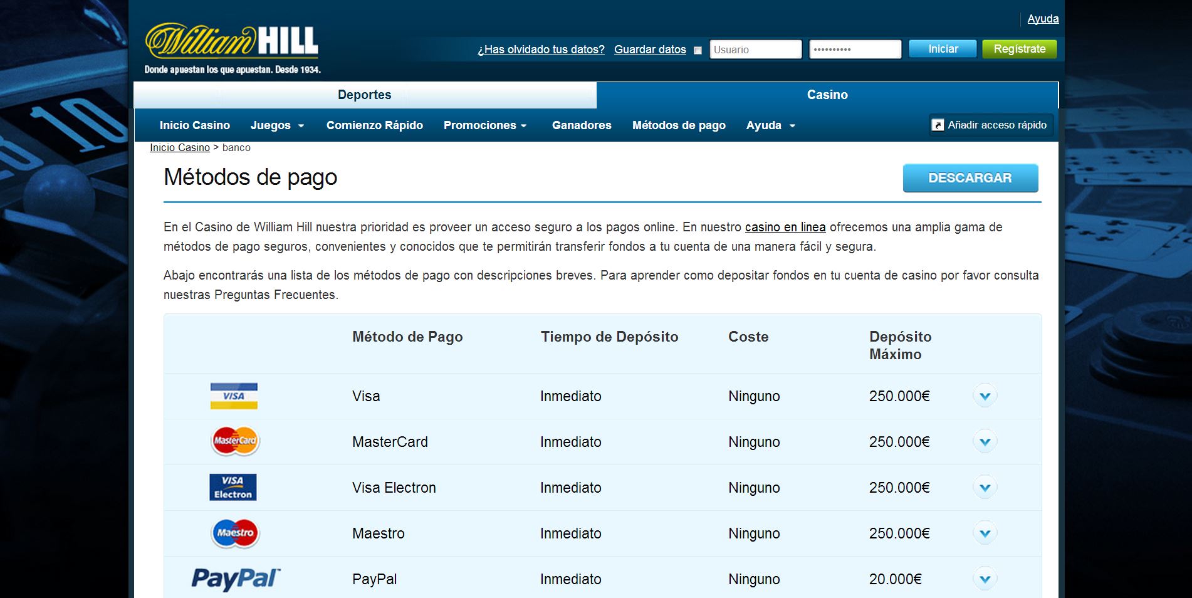1192x598 pixels.
Task: Open the Ayuda link at top right
Action: (1043, 19)
